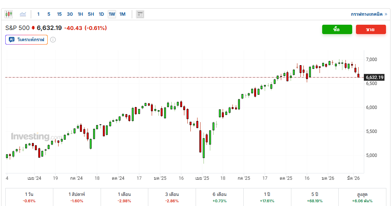The width and height of the screenshot is (392, 206).
Task: Click the AI chart analysis button
Action: pos(27,40)
